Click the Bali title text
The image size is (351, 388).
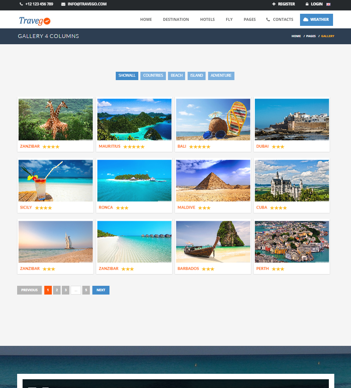182,146
